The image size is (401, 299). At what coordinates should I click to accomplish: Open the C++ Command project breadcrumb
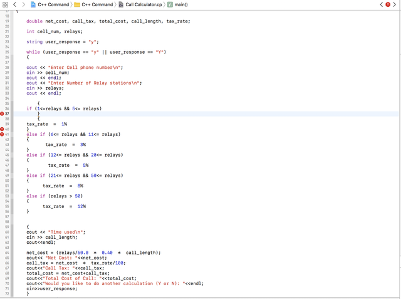(50, 4)
